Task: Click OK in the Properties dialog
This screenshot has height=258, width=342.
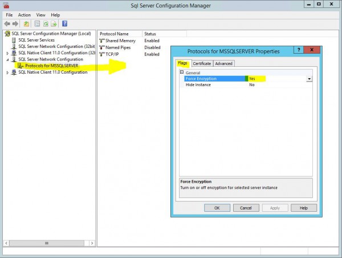Action: [217, 208]
